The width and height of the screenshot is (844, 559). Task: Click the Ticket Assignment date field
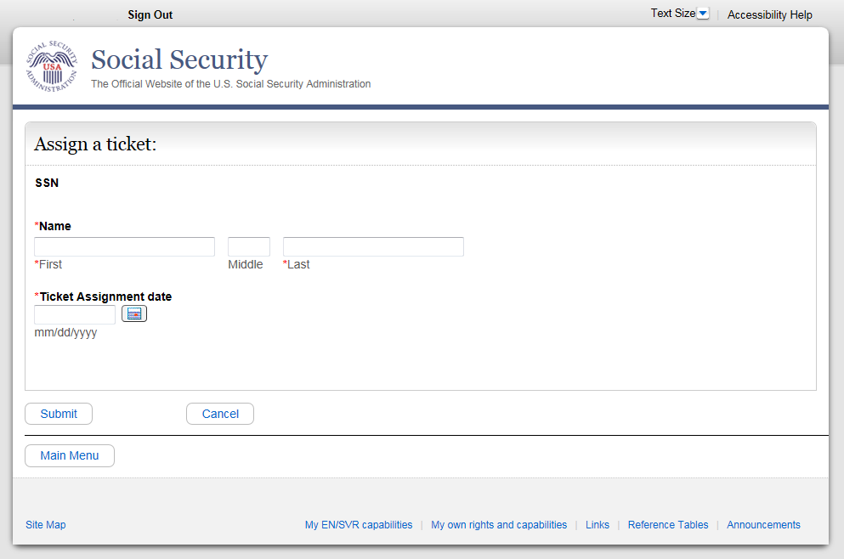click(75, 314)
